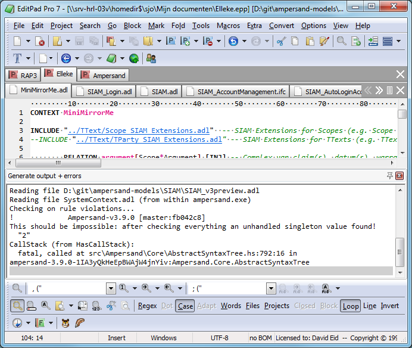Open the Macros menu
Screen dimensions: 412x348
click(229, 26)
